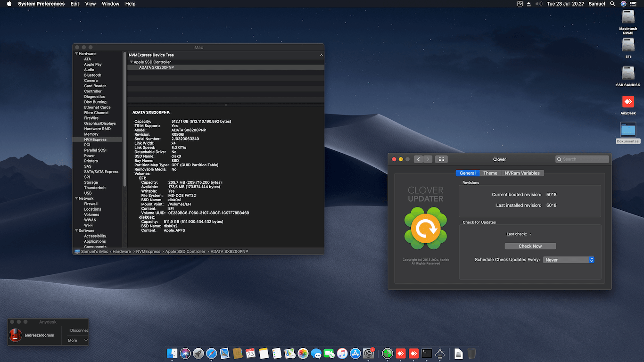Click the eject icon in menu bar

[x=529, y=4]
